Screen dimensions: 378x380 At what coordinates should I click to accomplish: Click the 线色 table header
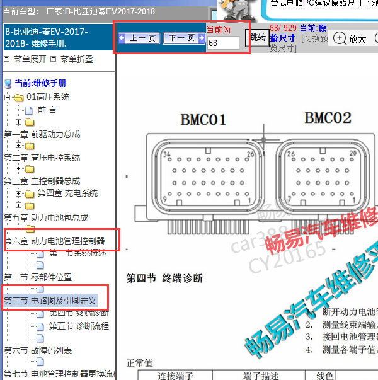[x=324, y=376]
